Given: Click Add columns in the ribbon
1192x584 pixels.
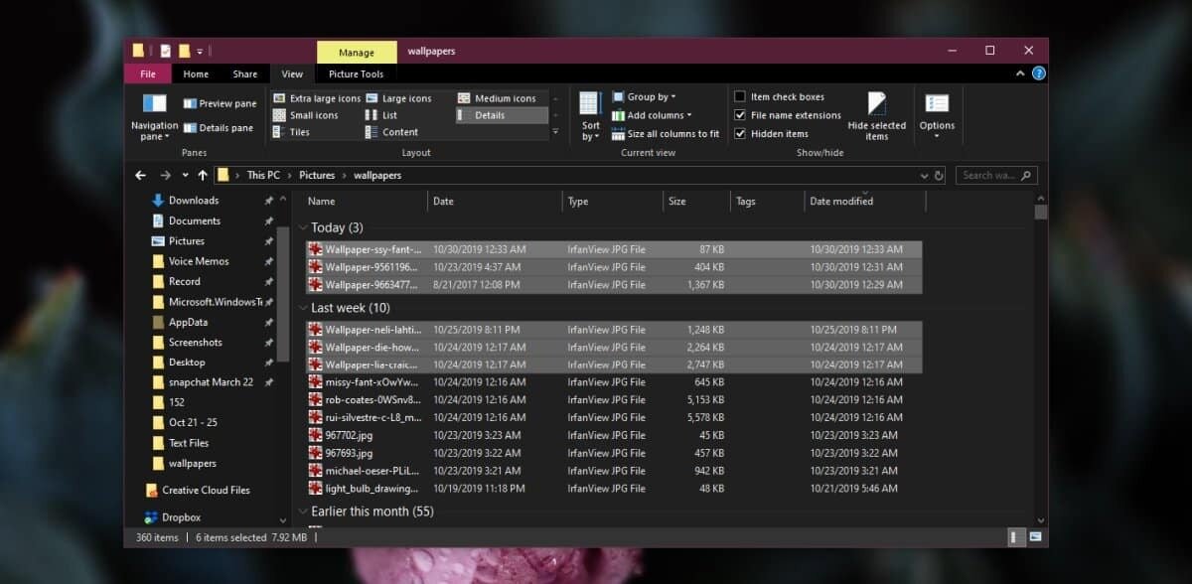Looking at the screenshot, I should coord(653,114).
